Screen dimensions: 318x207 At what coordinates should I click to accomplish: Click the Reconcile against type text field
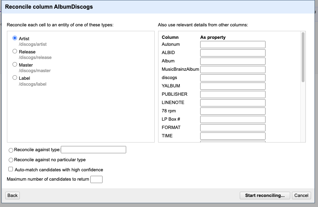[93, 149]
